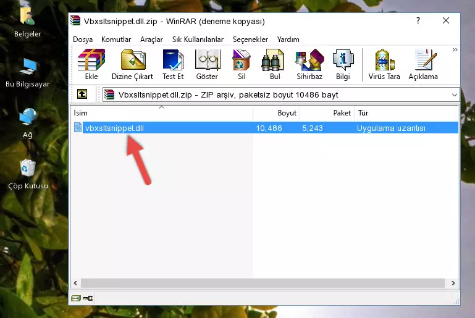The height and width of the screenshot is (318, 475).
Task: Click the vbxsltsnippet.dll file icon
Action: pos(78,127)
